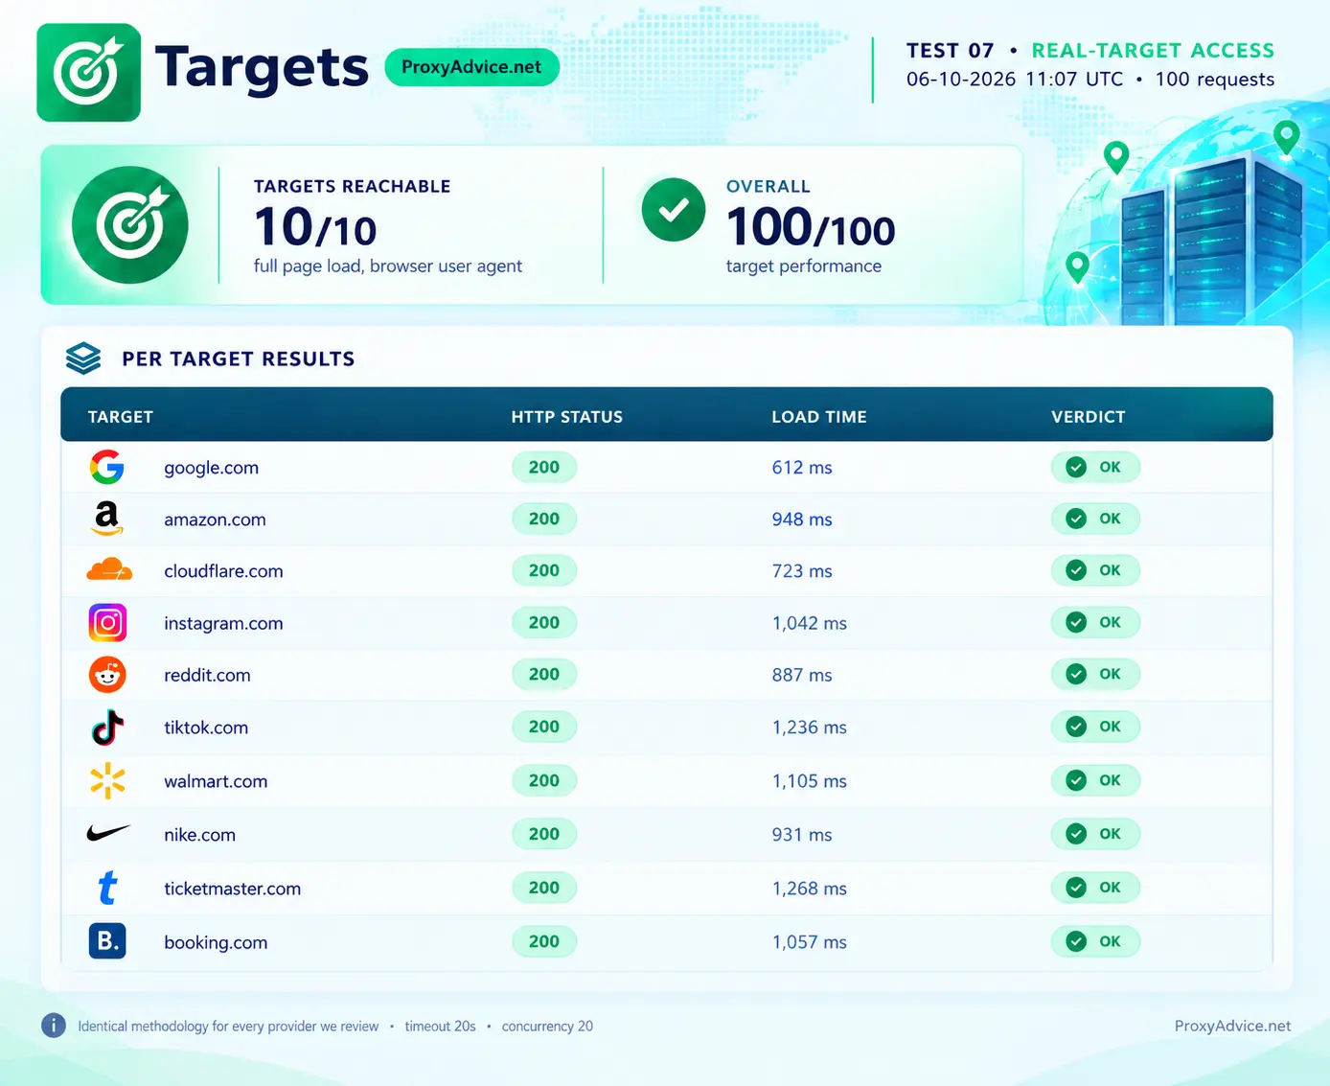Screen dimensions: 1330x1086
Task: Click the Reddit logo icon
Action: 107,675
